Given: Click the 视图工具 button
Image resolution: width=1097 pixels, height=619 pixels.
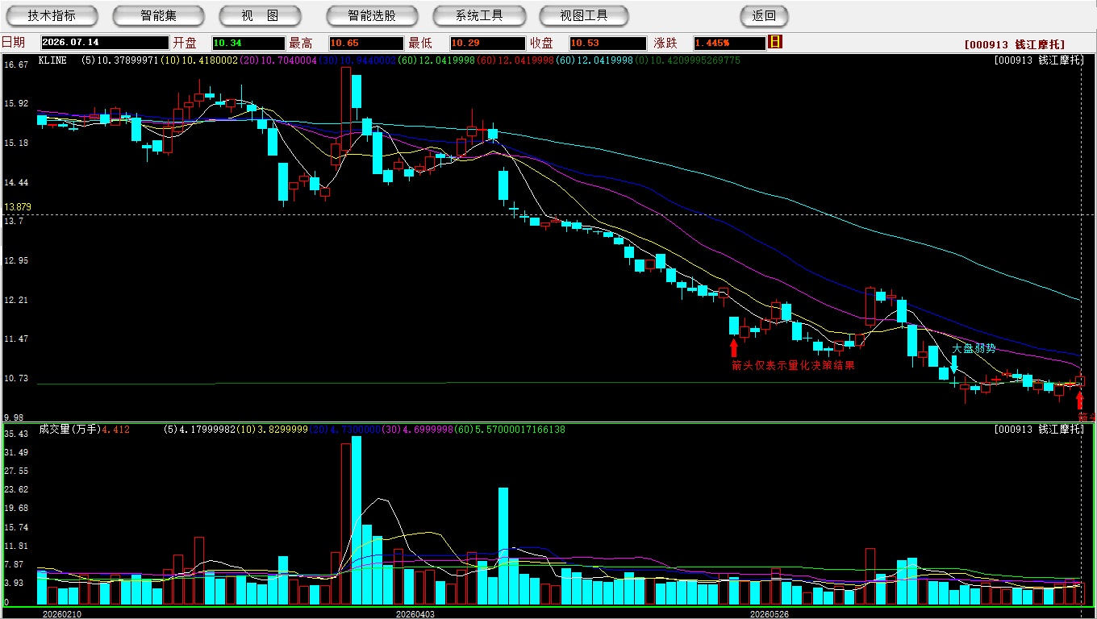Looking at the screenshot, I should tap(585, 15).
